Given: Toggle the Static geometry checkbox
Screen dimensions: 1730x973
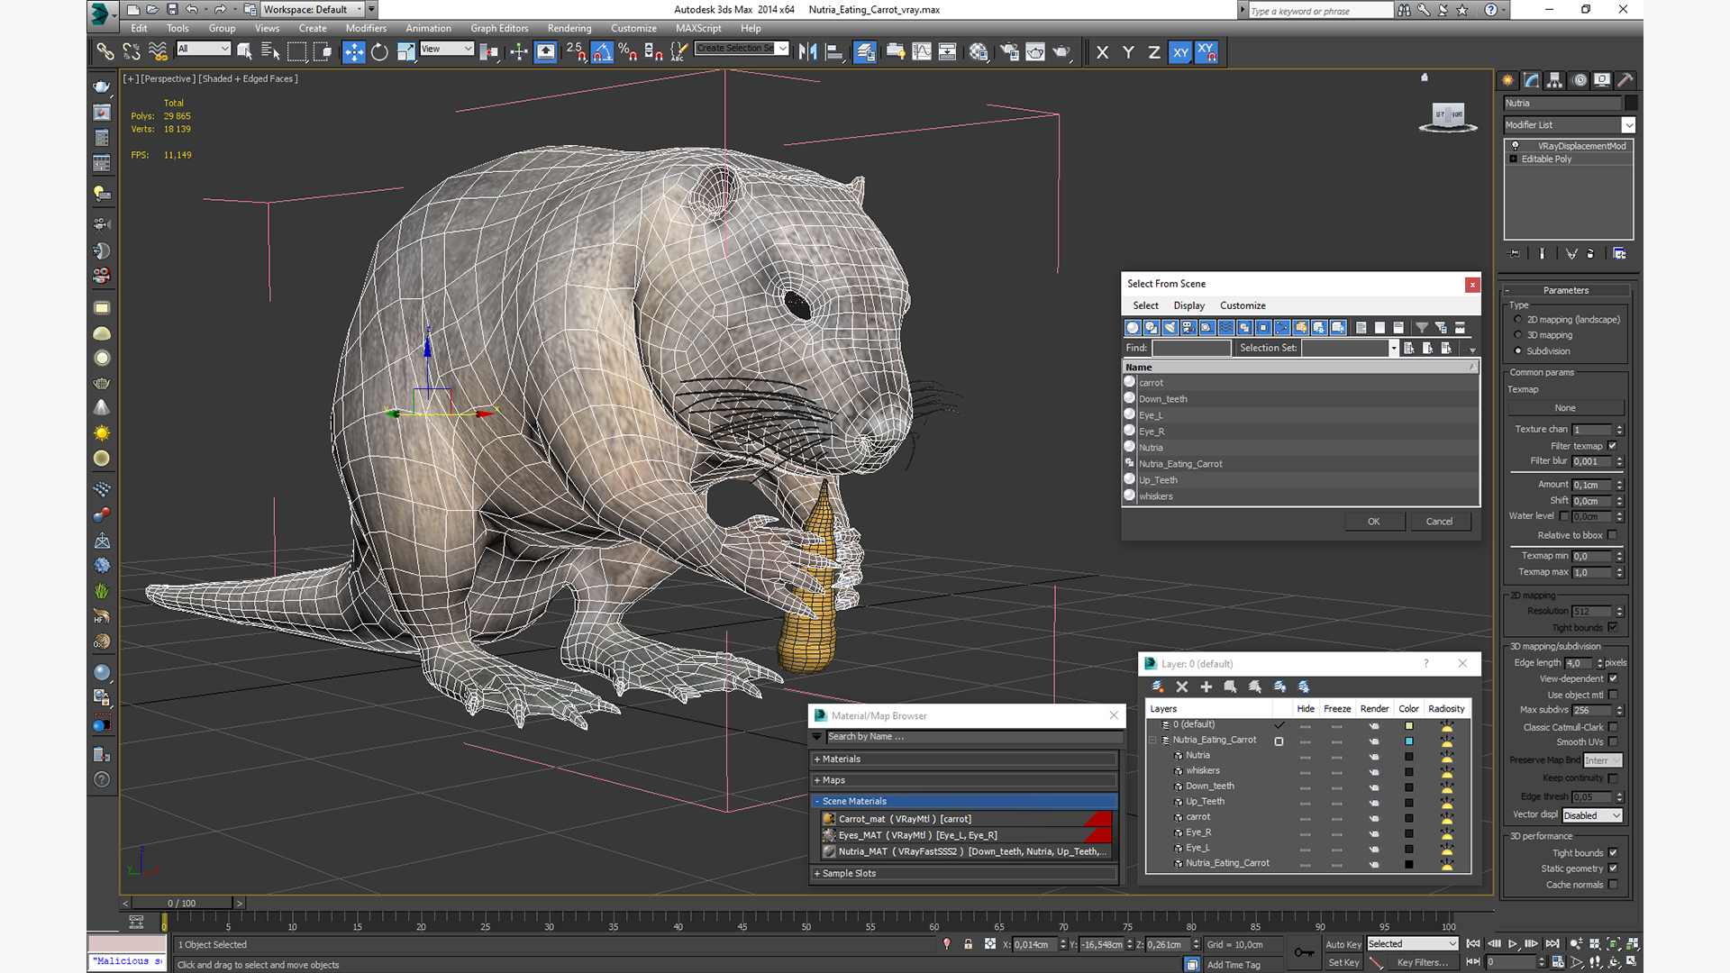Looking at the screenshot, I should pyautogui.click(x=1613, y=868).
